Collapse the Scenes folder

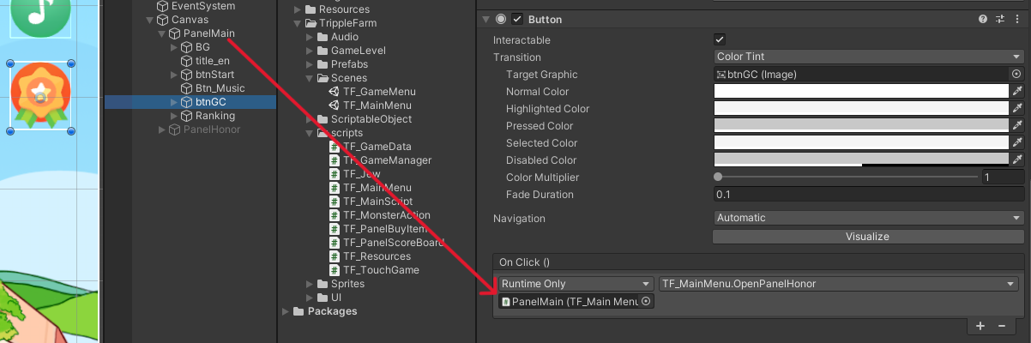[310, 78]
